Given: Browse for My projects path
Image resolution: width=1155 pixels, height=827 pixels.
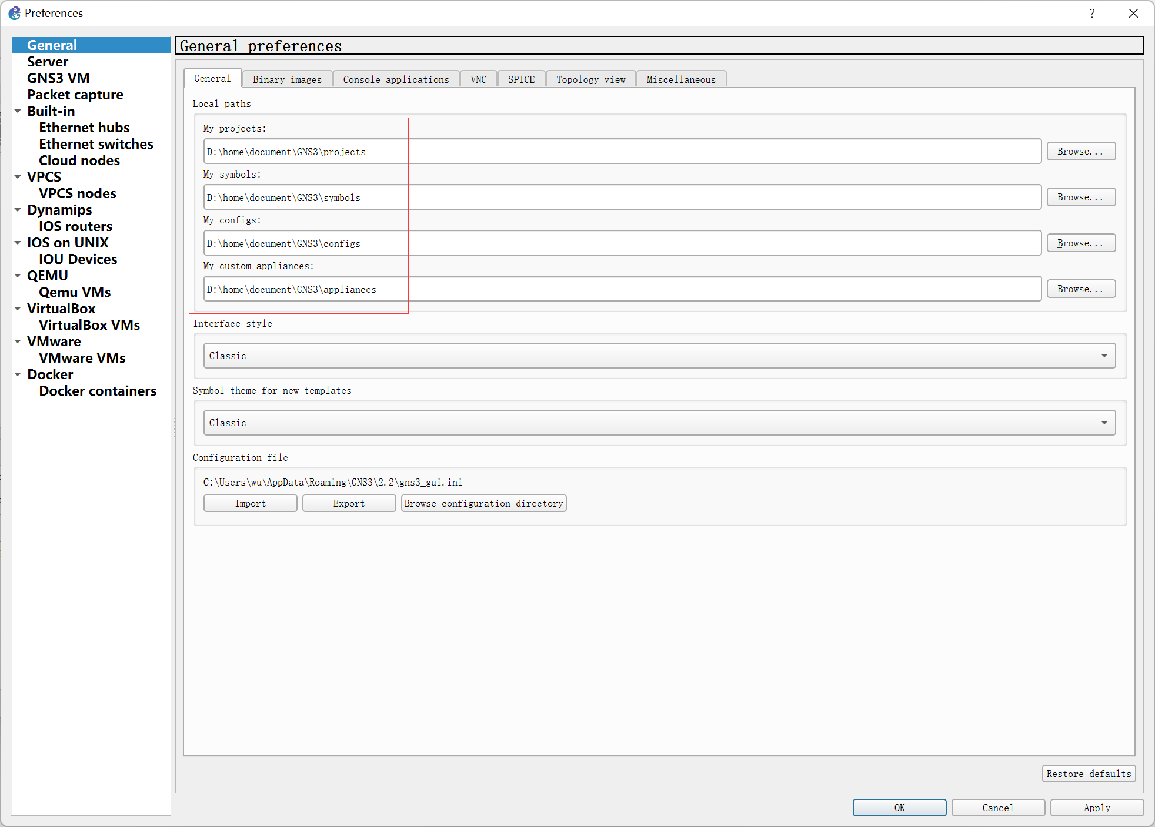Looking at the screenshot, I should (1081, 151).
